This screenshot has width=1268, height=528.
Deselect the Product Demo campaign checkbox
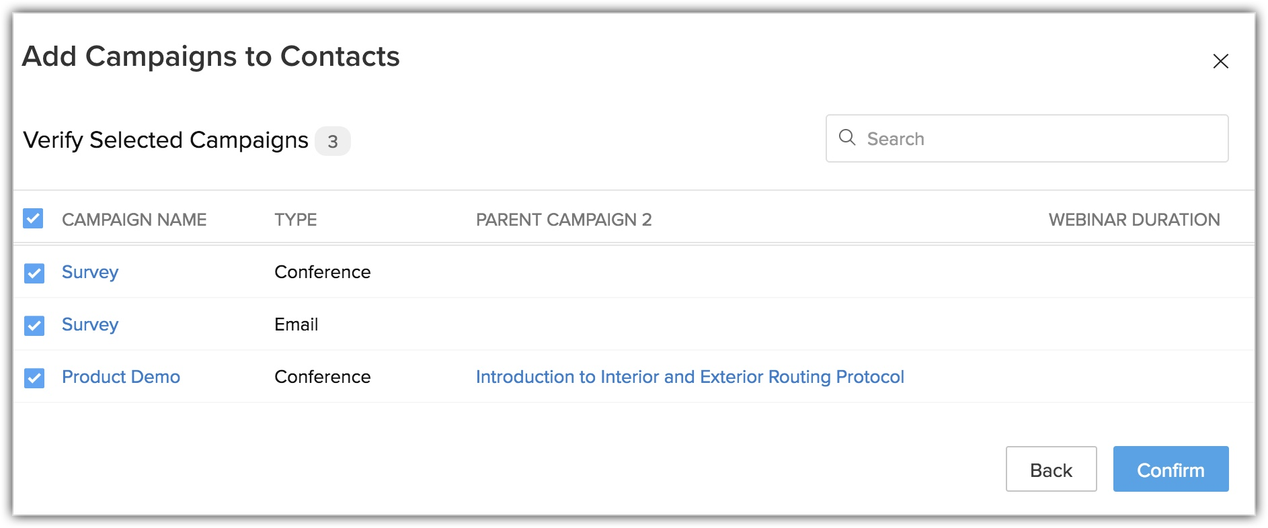coord(34,378)
